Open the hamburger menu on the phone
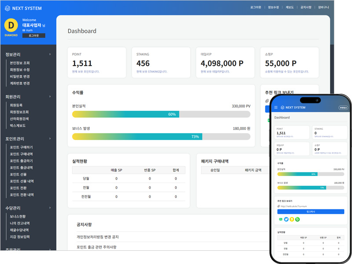Screen dimensions: 352x264 (x=276, y=107)
